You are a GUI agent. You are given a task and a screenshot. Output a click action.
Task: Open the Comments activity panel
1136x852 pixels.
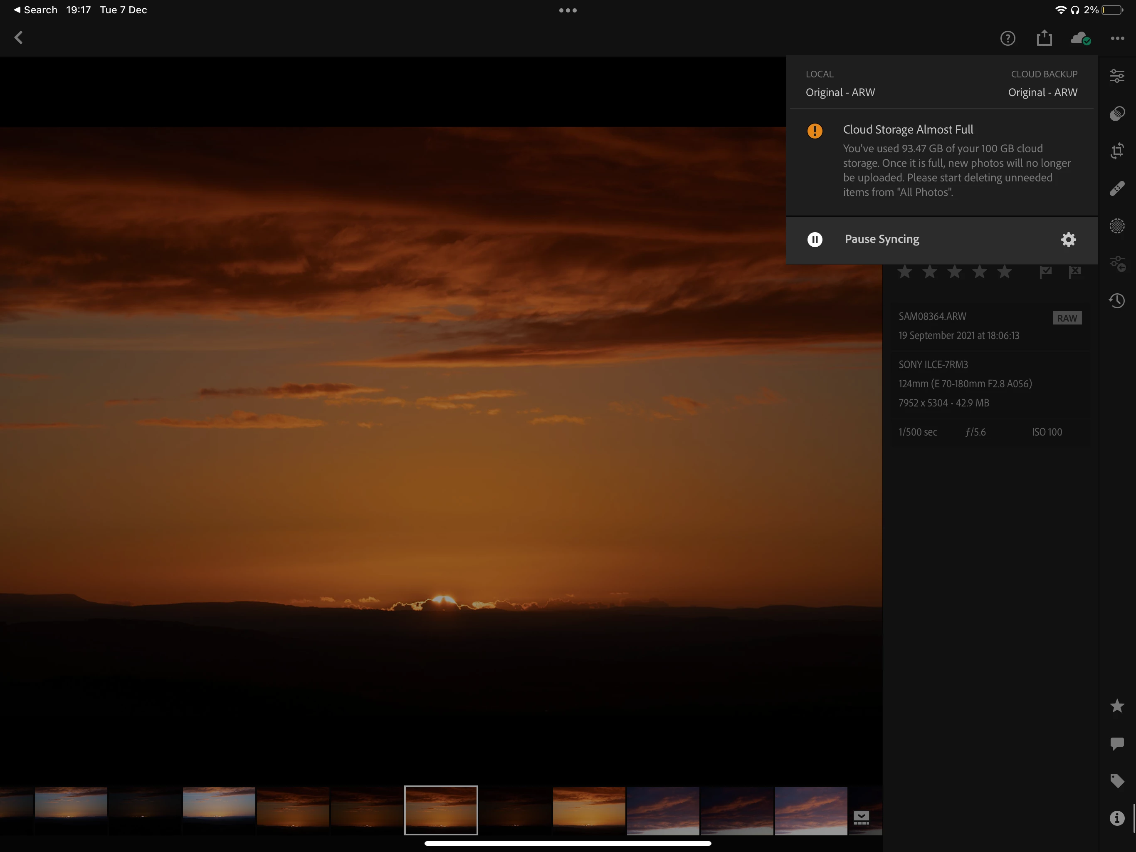tap(1116, 743)
